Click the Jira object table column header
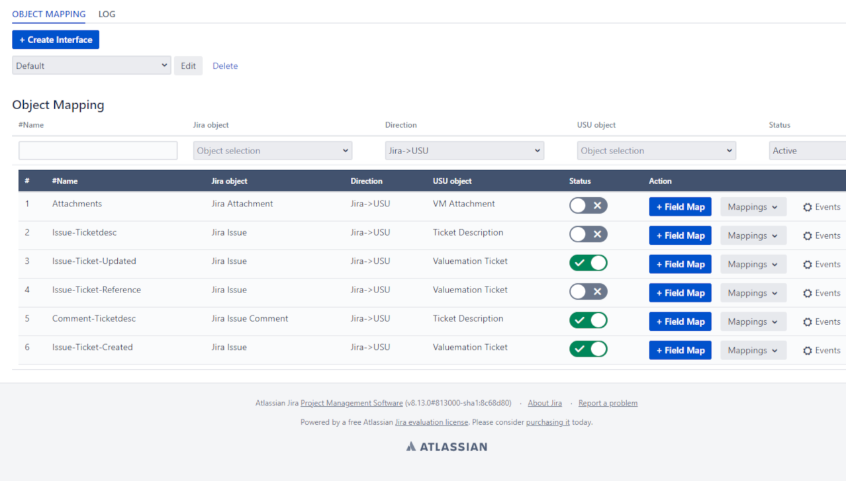This screenshot has width=846, height=481. pyautogui.click(x=229, y=181)
